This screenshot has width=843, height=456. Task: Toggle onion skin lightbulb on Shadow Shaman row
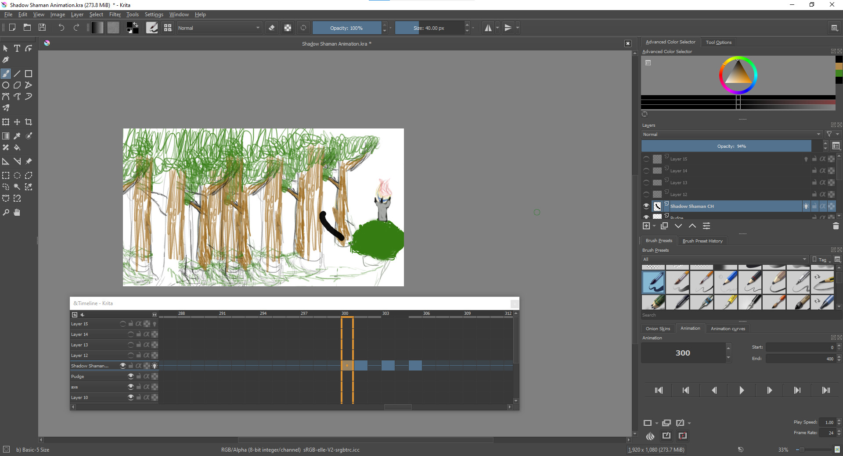tap(155, 365)
